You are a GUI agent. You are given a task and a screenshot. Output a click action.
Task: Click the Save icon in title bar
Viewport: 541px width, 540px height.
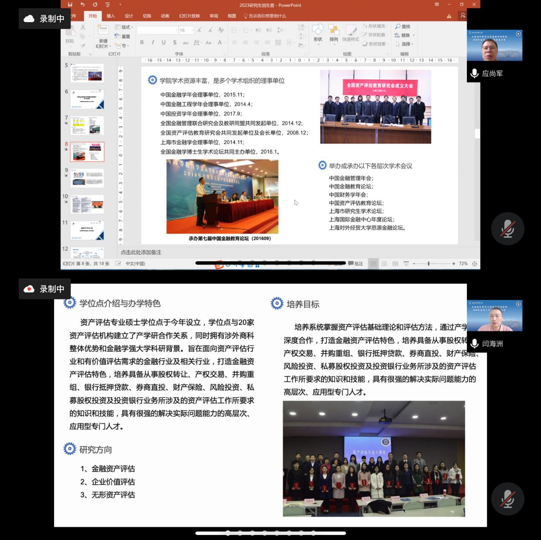(70, 5)
